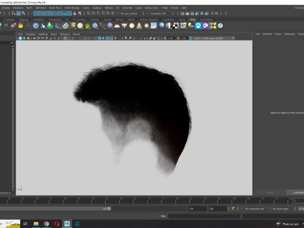The height and width of the screenshot is (228, 304).
Task: Click the red and blue spheres shelf icon
Action: tap(13, 26)
